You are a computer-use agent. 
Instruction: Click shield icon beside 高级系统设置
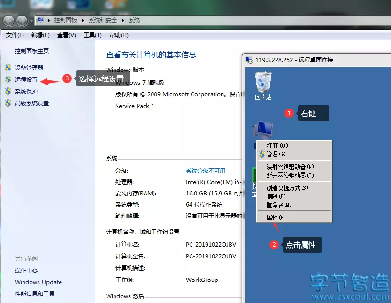click(x=8, y=103)
